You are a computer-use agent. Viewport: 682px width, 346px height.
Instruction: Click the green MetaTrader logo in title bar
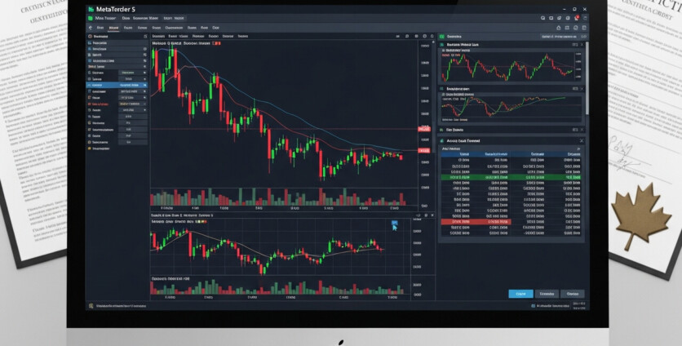[91, 9]
